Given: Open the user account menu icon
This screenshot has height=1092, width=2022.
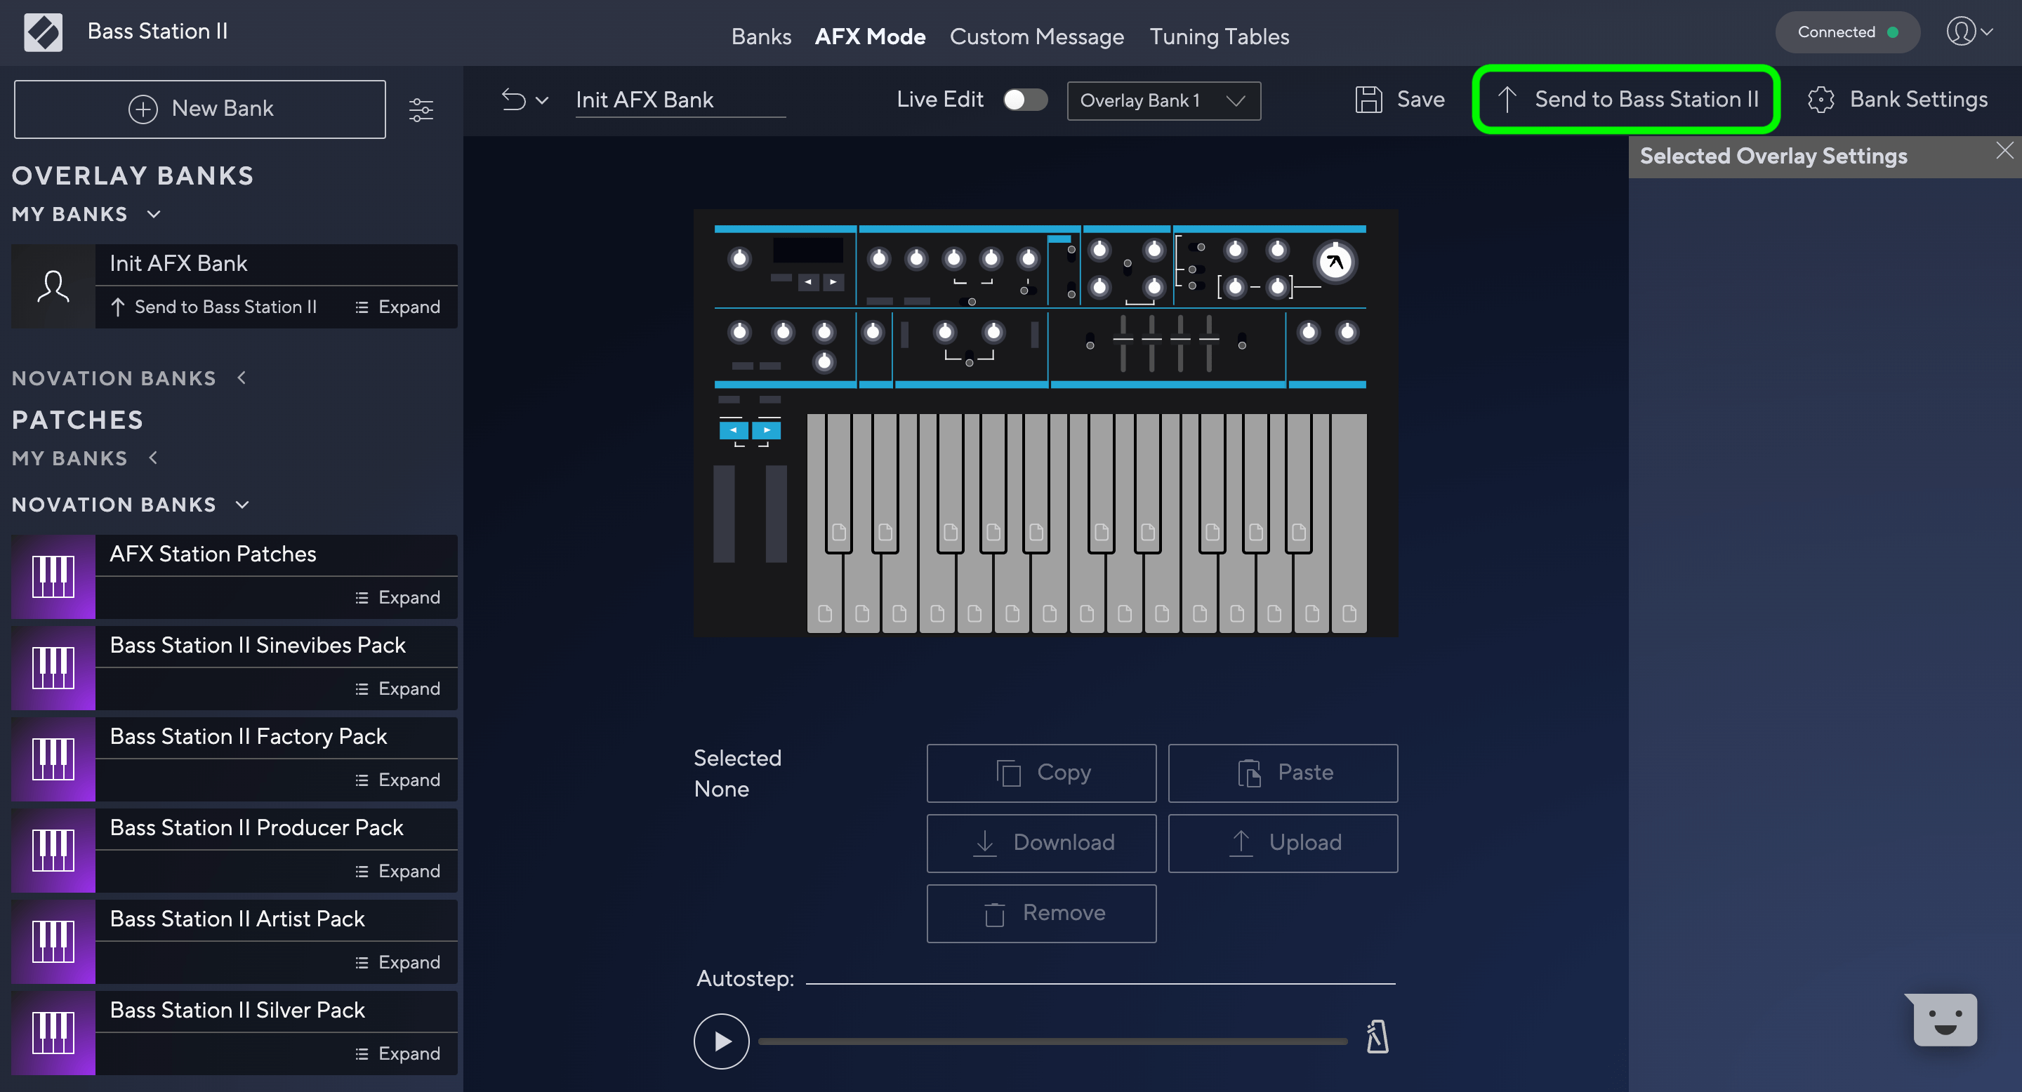Looking at the screenshot, I should point(1969,32).
